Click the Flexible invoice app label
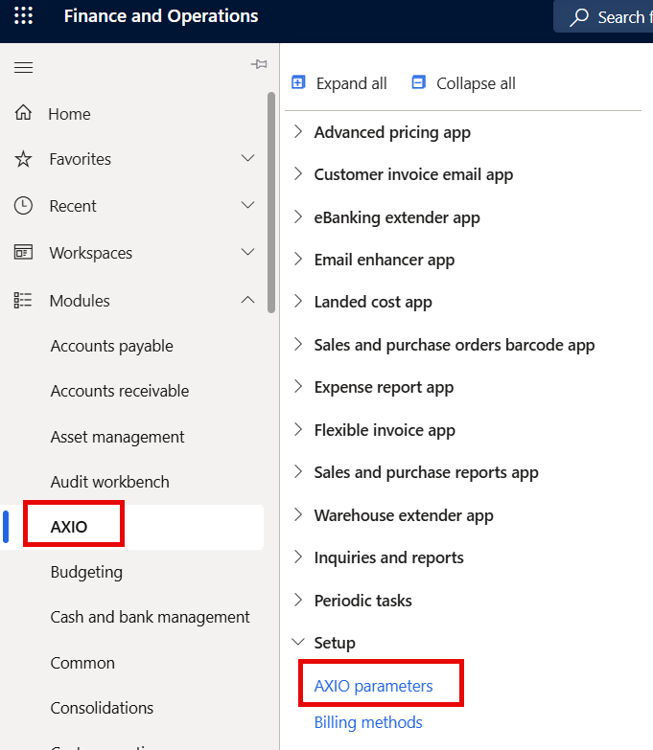The image size is (653, 750). pyautogui.click(x=385, y=430)
